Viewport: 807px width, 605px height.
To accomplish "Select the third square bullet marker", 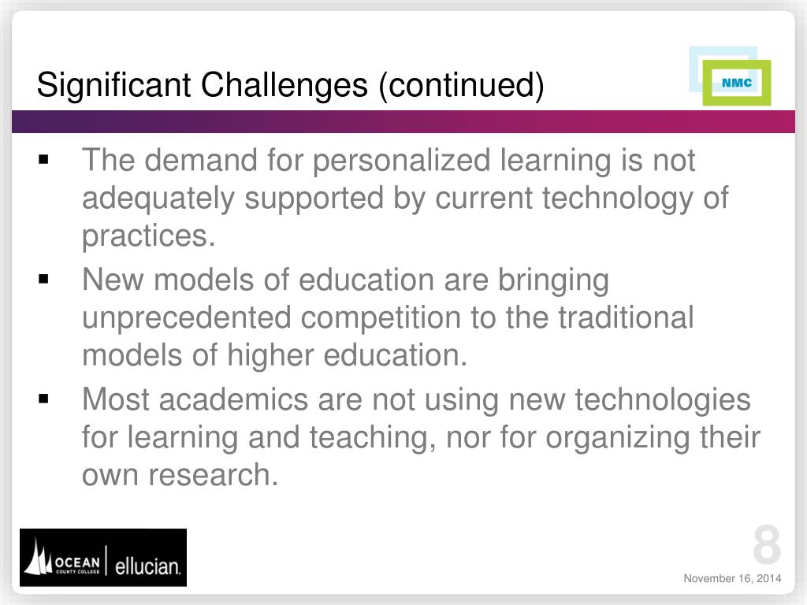I will (43, 399).
